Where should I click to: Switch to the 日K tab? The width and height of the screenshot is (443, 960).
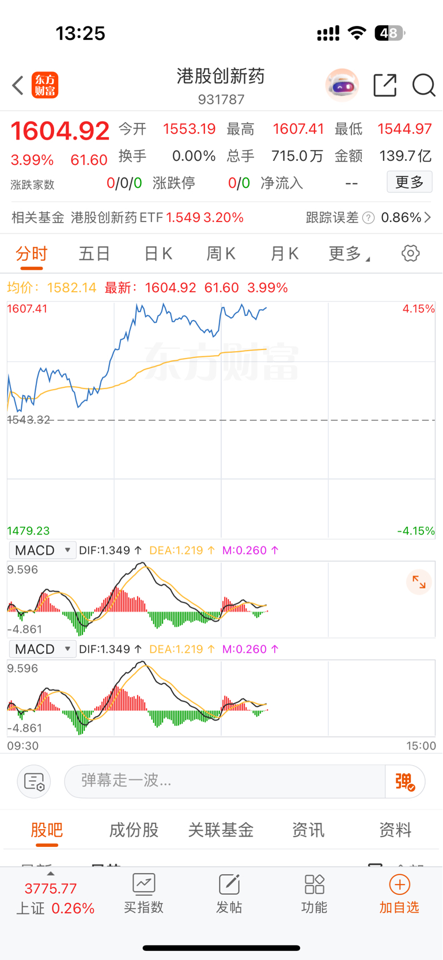(x=158, y=253)
